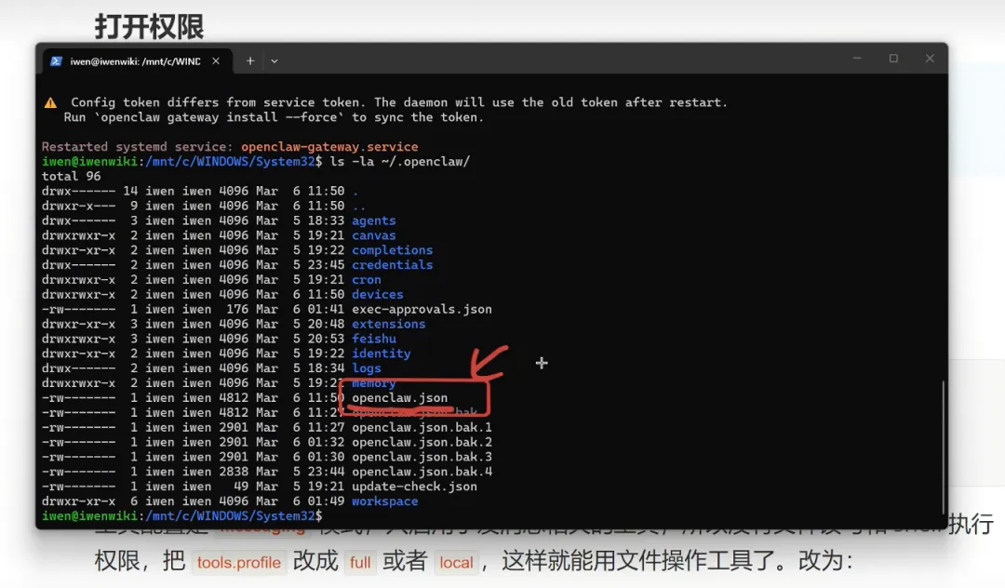Click the 'Config token differs' warning line

click(398, 102)
